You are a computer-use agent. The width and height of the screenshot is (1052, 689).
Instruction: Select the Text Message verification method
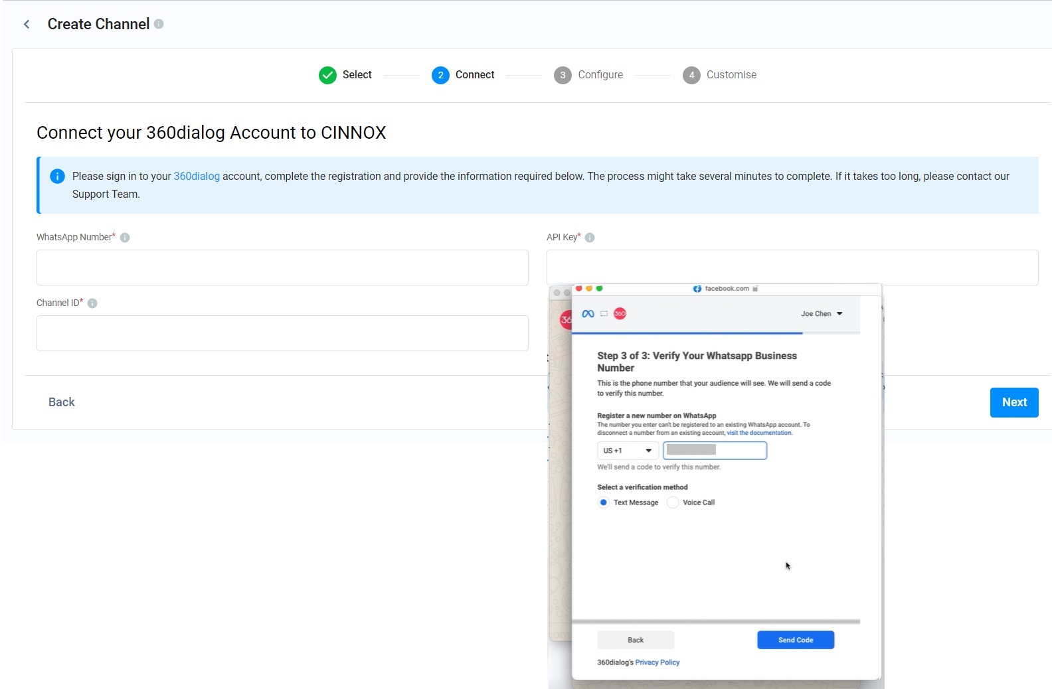[603, 502]
